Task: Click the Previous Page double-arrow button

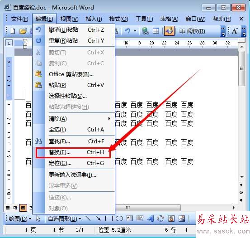Action: tap(241, 185)
